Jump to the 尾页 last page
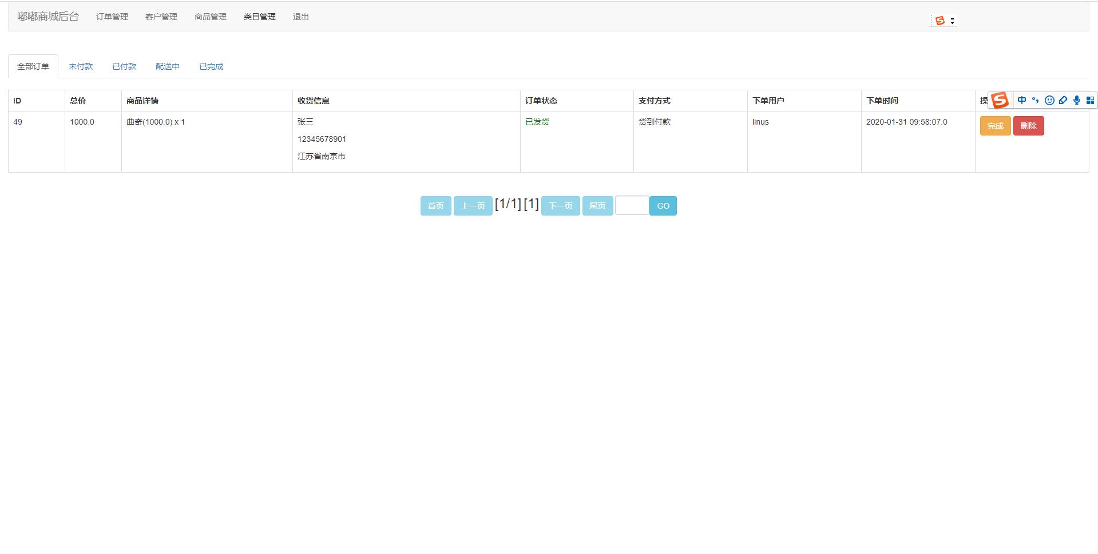1098x554 pixels. (x=597, y=206)
